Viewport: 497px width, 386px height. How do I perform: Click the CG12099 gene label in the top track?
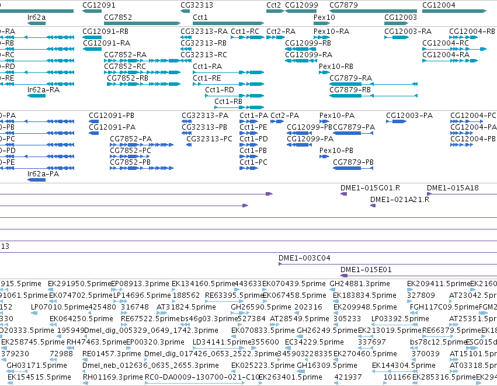click(301, 5)
